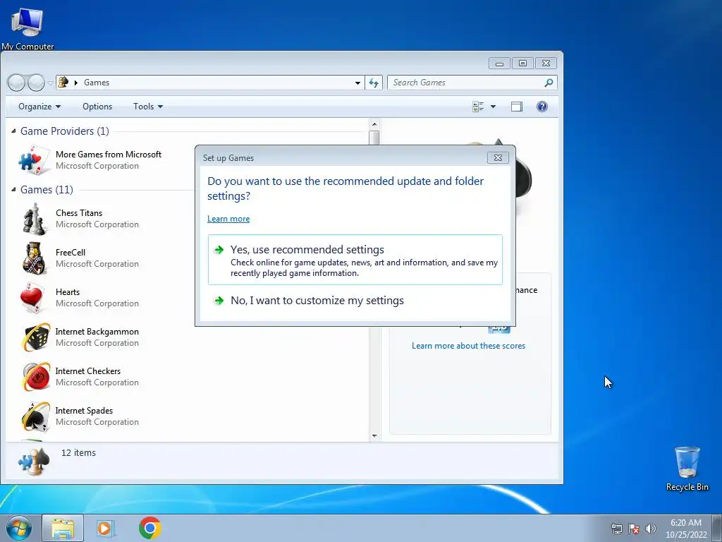
Task: Toggle the preview pane icon
Action: pyautogui.click(x=517, y=107)
